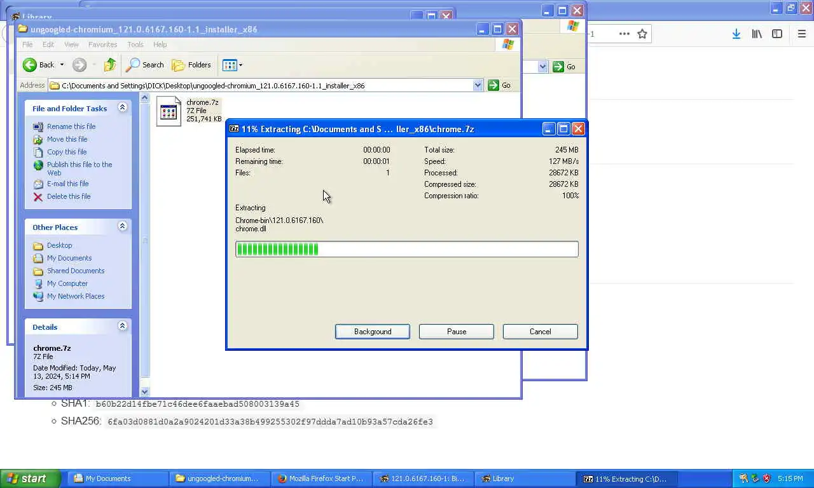Open My Computer in Other Places
Viewport: 814px width, 488px height.
click(67, 283)
